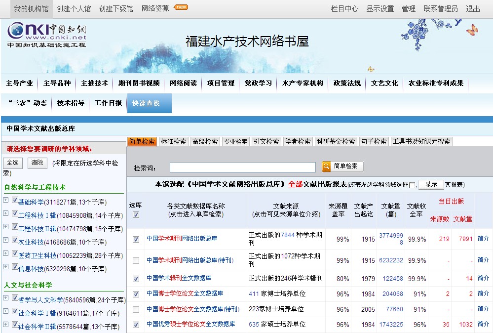Open the 技术指导 navigation item
Image resolution: width=493 pixels, height=333 pixels.
(71, 103)
